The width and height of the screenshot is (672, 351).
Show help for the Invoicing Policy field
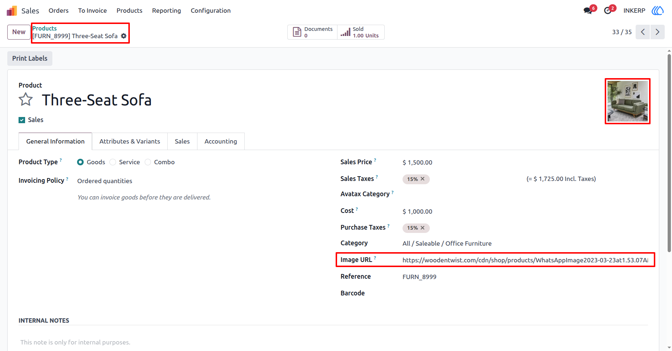coord(67,178)
